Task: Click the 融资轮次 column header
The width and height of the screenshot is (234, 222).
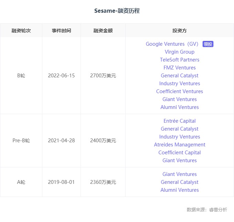Action: [x=21, y=31]
